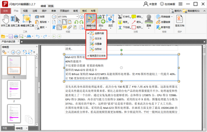
Task: Open the 布局 Layout tab
Action: [x=93, y=11]
